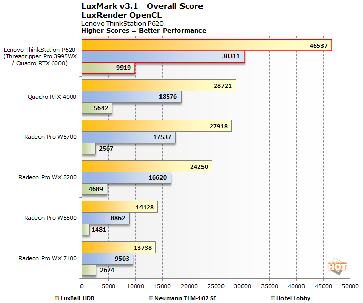
Task: Click the 28721 bar for Quadro RTX 4000
Action: [159, 86]
